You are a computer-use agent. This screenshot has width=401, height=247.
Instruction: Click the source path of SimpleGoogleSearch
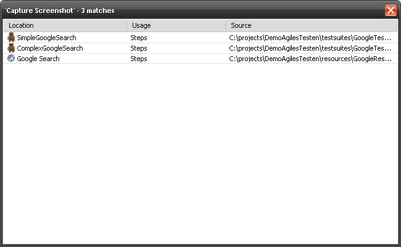(x=310, y=38)
